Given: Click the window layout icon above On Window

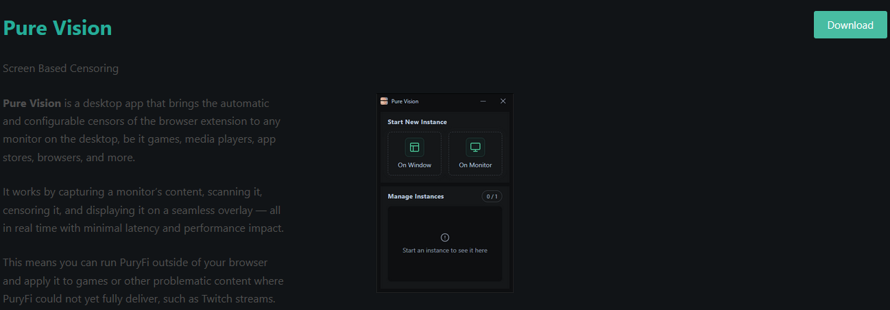Looking at the screenshot, I should [x=415, y=147].
